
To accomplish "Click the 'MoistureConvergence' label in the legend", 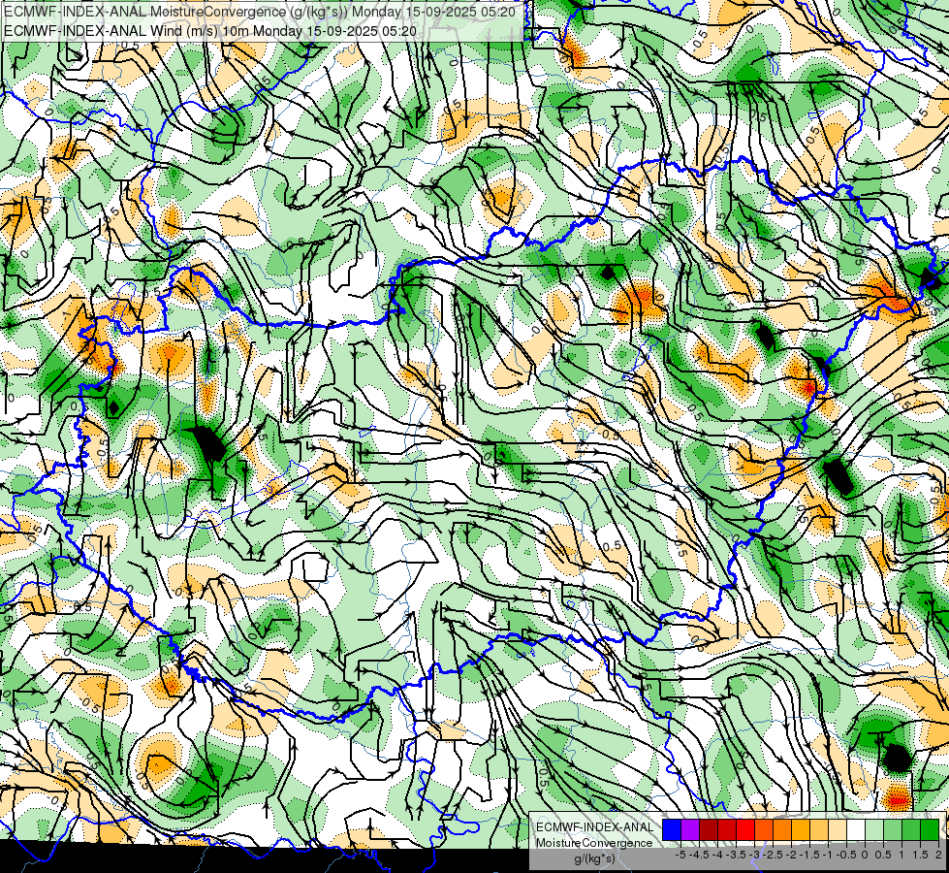I will point(594,843).
